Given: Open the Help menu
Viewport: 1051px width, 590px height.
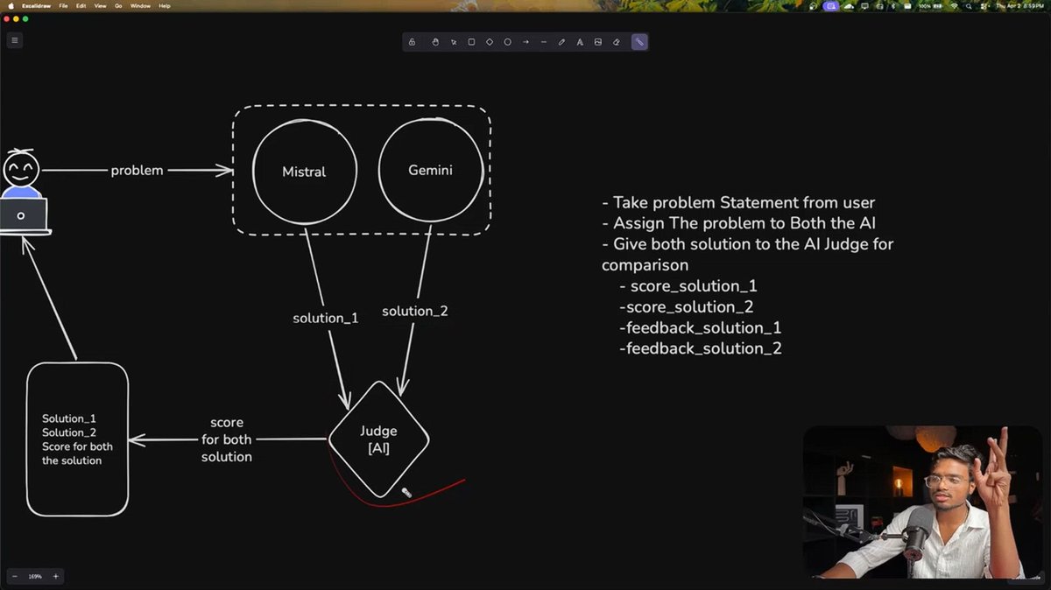Looking at the screenshot, I should click(165, 6).
